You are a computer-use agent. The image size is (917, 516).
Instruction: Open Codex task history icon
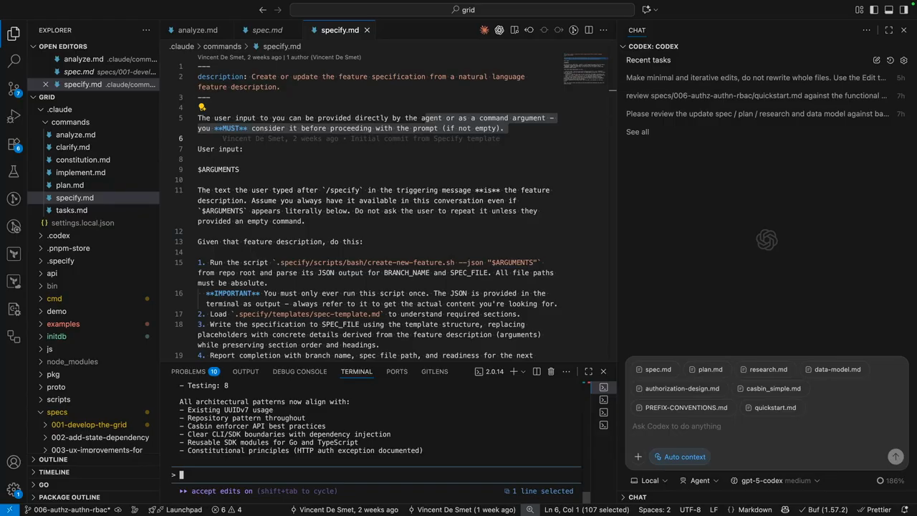coord(890,60)
